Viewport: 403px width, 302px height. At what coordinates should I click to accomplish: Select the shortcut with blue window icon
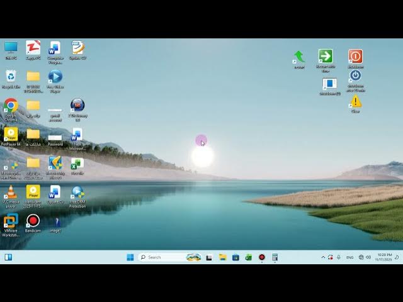click(330, 87)
